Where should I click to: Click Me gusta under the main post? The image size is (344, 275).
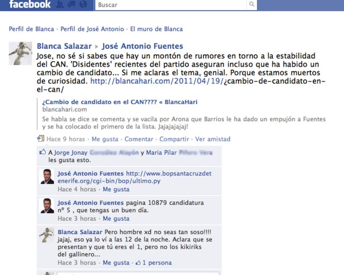(x=105, y=139)
